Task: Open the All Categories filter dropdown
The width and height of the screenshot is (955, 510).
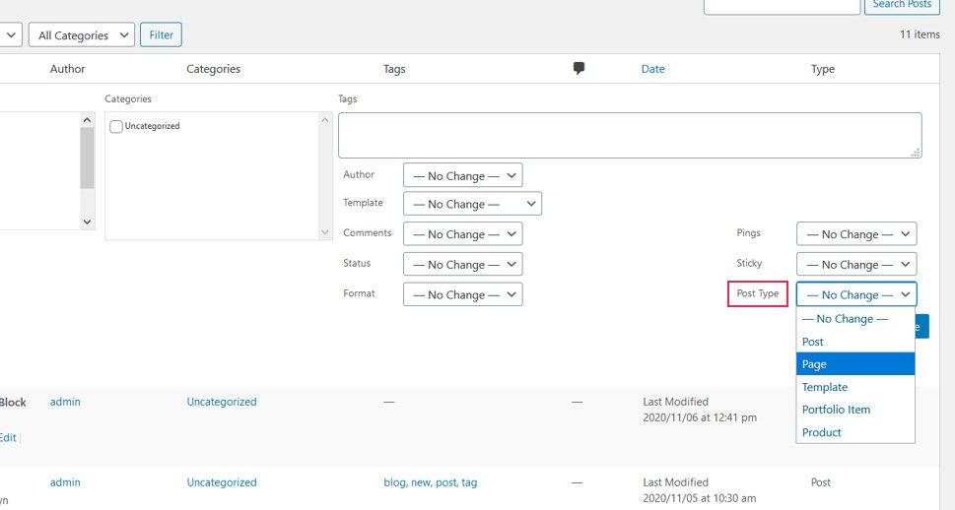Action: tap(82, 35)
